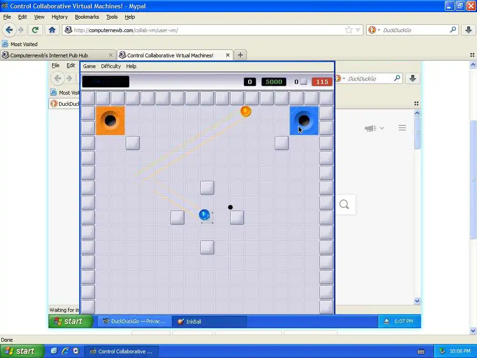477x358 pixels.
Task: Open the home page icon in Mypal
Action: point(52,30)
